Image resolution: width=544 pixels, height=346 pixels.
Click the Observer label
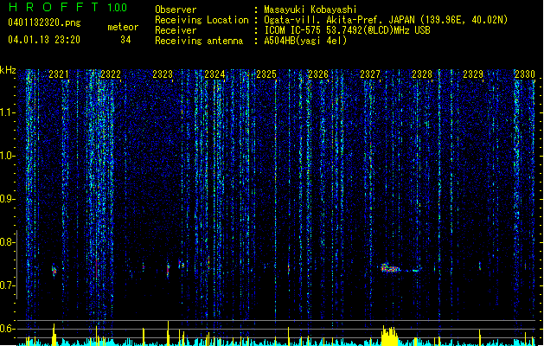point(176,10)
